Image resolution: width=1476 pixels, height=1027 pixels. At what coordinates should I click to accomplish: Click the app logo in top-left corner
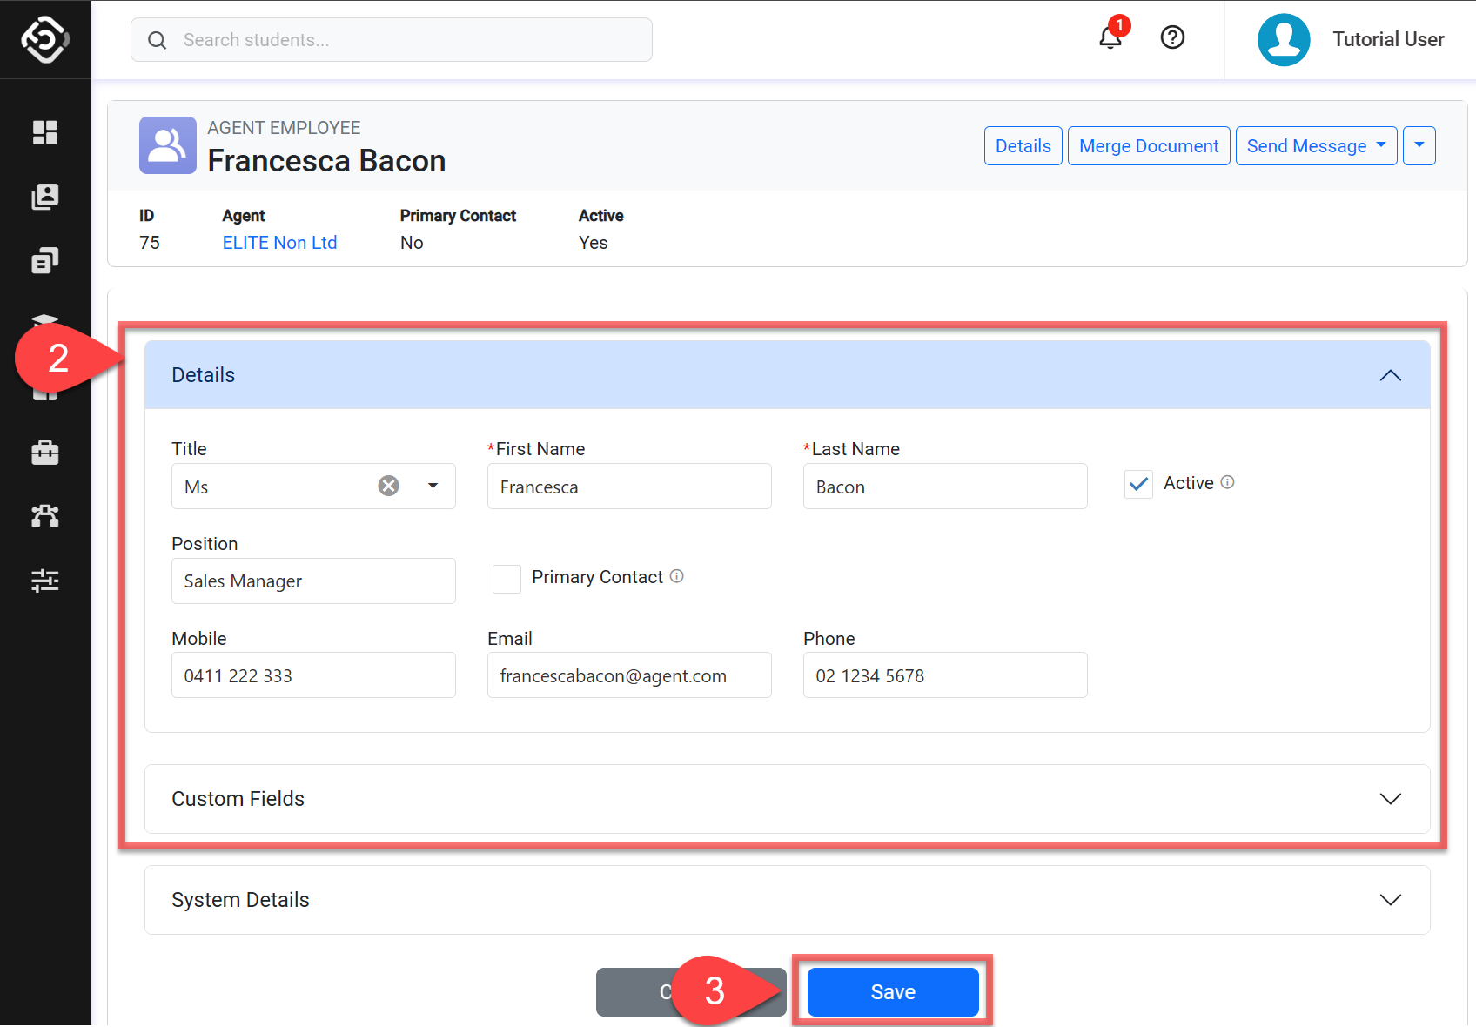45,40
